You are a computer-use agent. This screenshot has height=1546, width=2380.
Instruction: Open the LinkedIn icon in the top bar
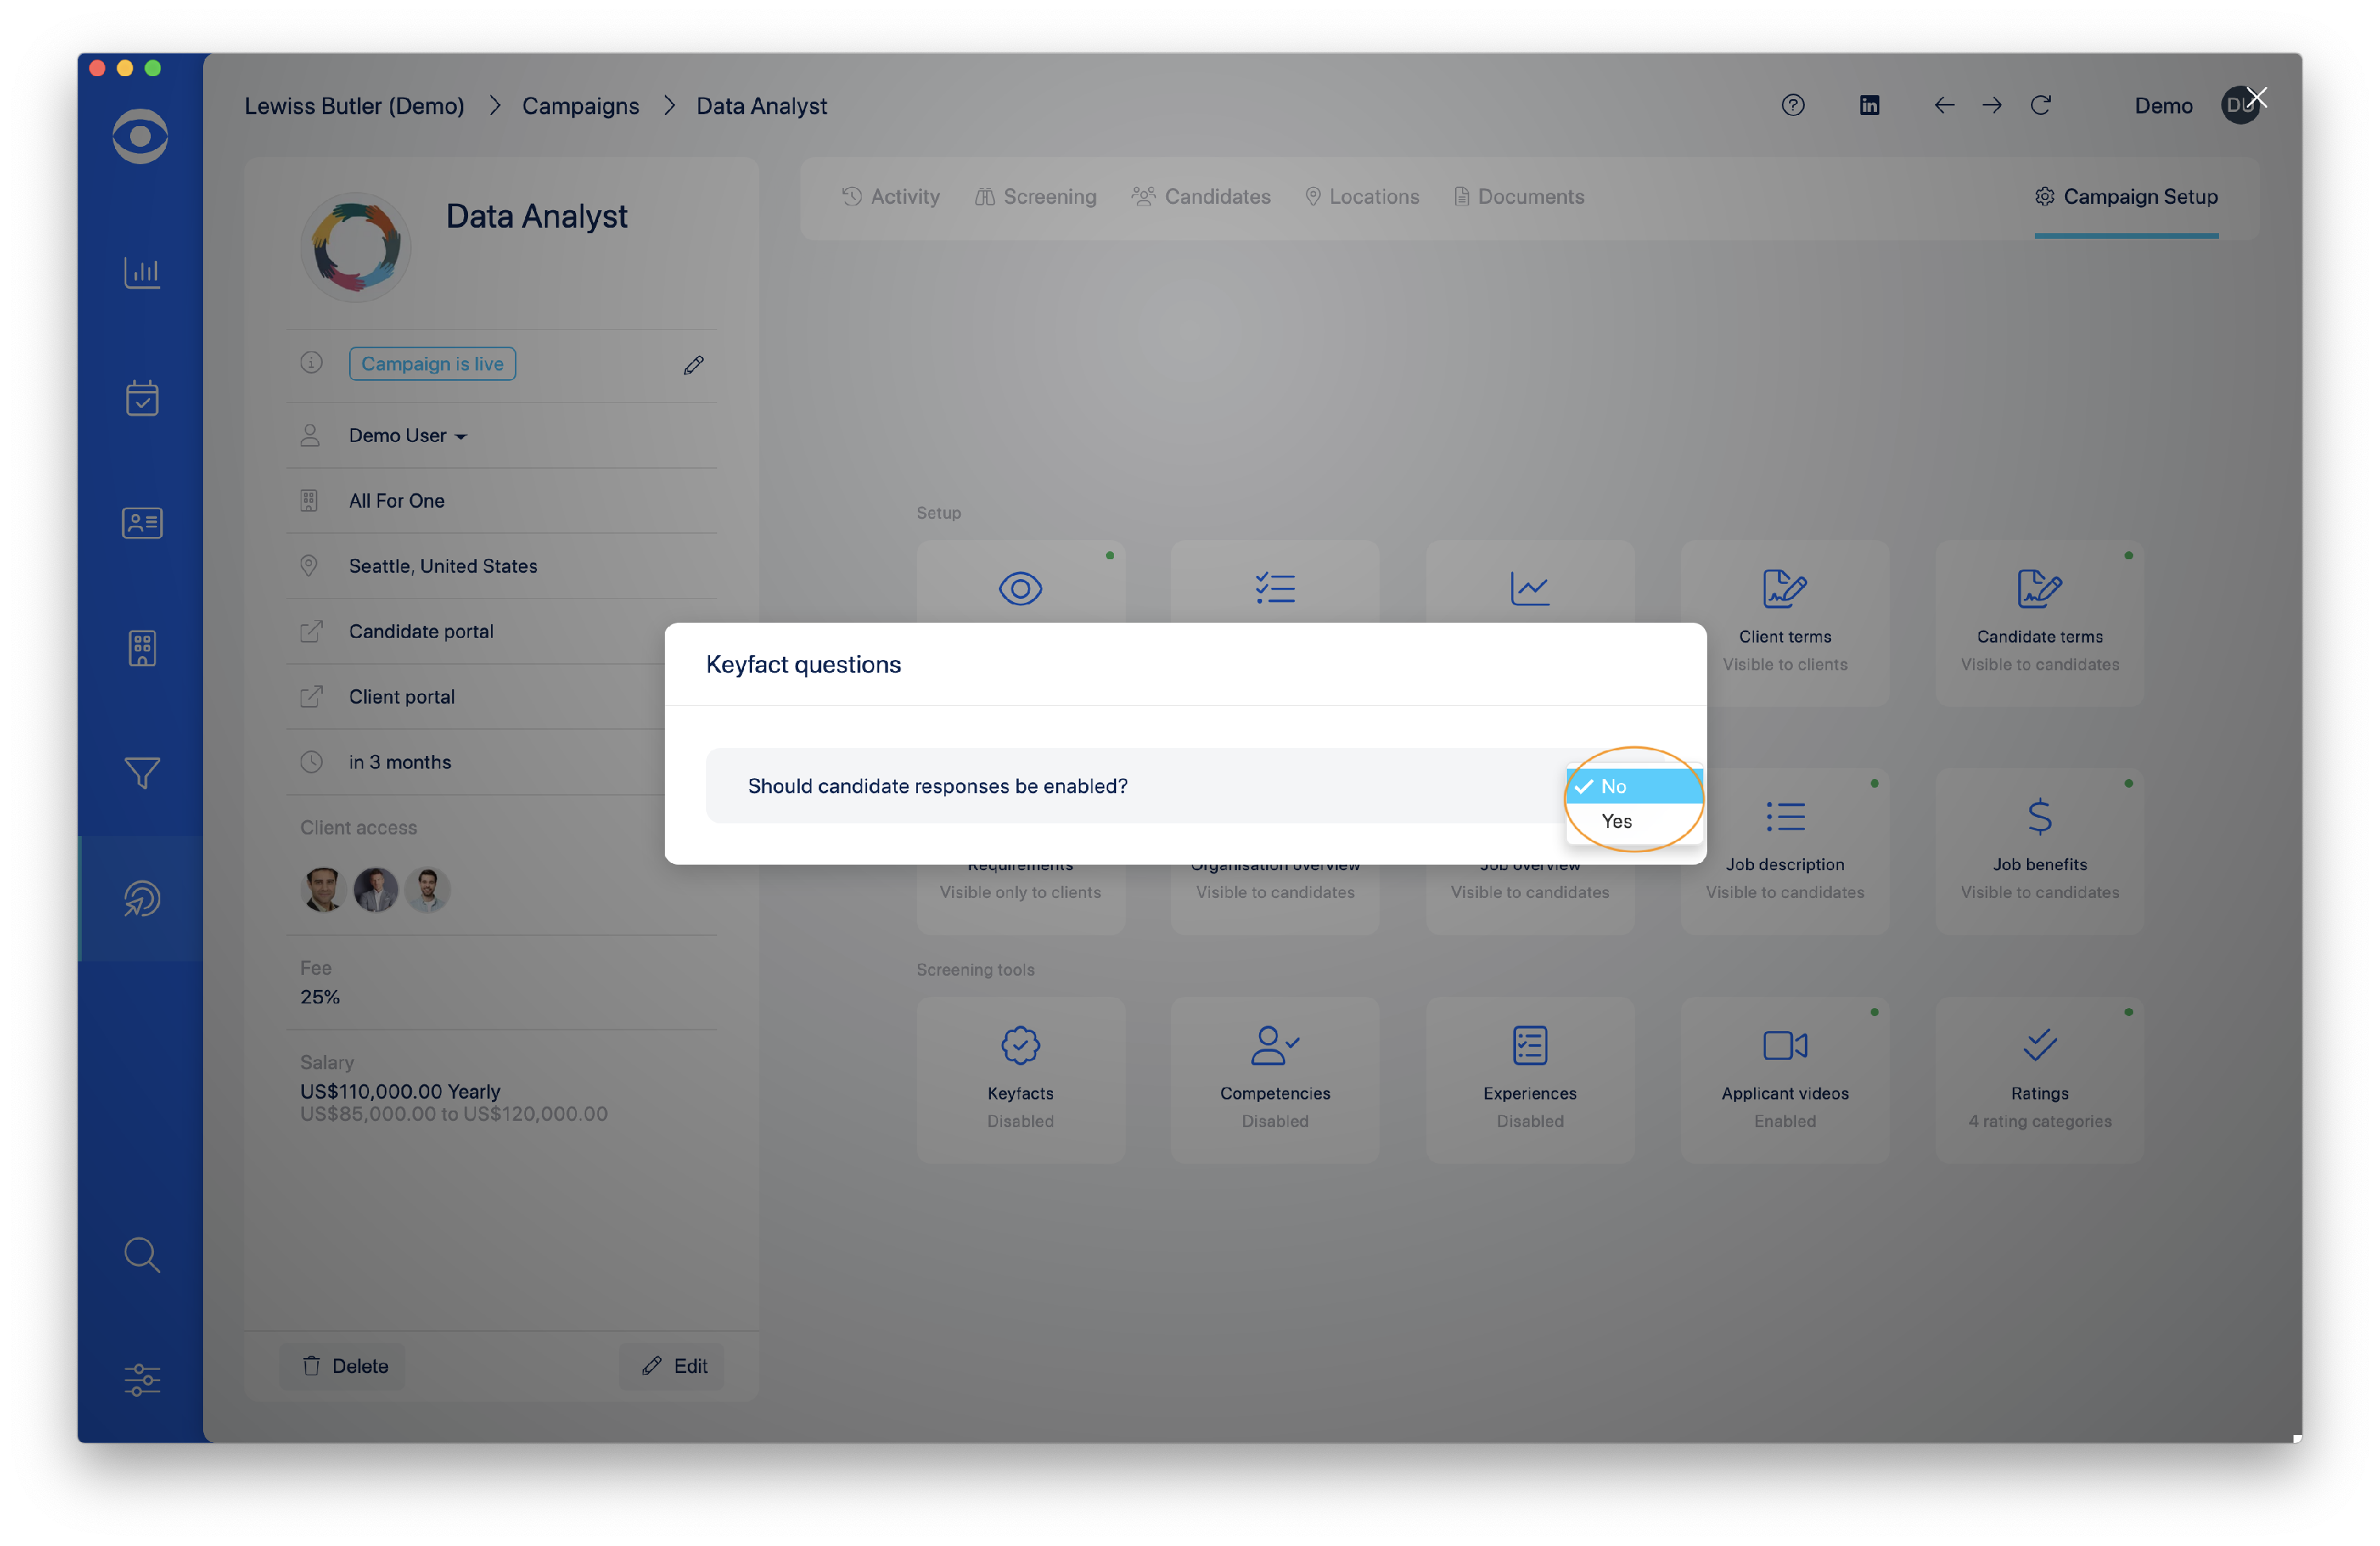(x=1869, y=105)
